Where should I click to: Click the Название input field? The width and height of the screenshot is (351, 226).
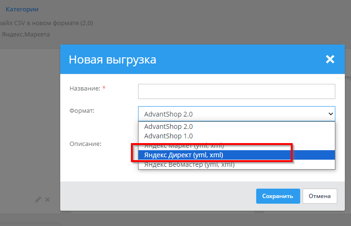click(236, 91)
